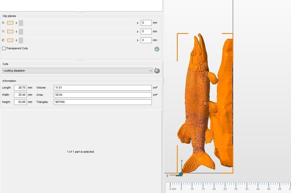Decrease the Z clip plane with left arrow
Viewport: 291px width, 193px height.
(16, 40)
